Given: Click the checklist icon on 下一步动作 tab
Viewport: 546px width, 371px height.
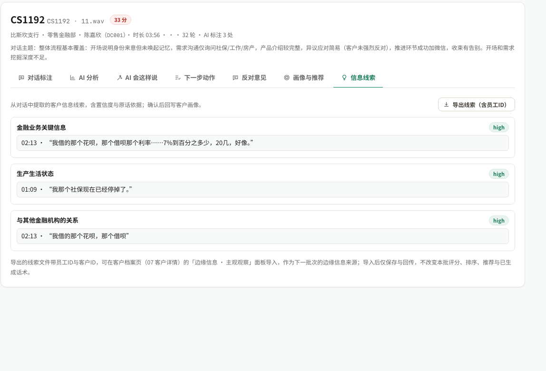Looking at the screenshot, I should [177, 78].
